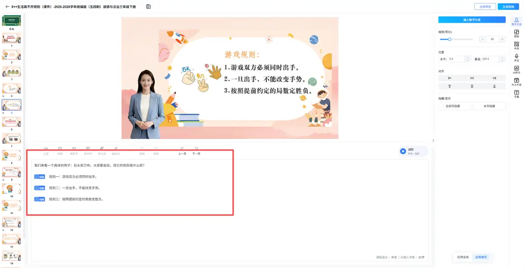Image resolution: width=524 pixels, height=268 pixels.
Task: Select slide thumbnail 6
Action: tap(11, 122)
